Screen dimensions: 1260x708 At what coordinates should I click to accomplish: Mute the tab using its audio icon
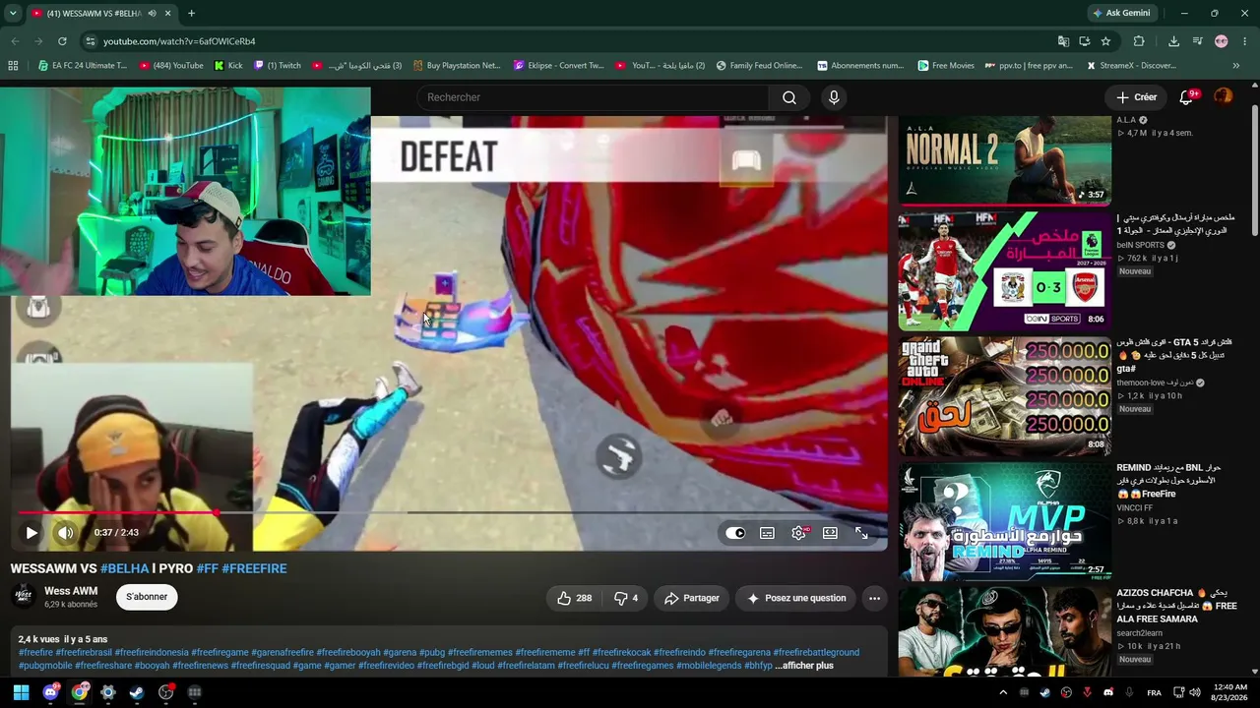[x=151, y=13]
